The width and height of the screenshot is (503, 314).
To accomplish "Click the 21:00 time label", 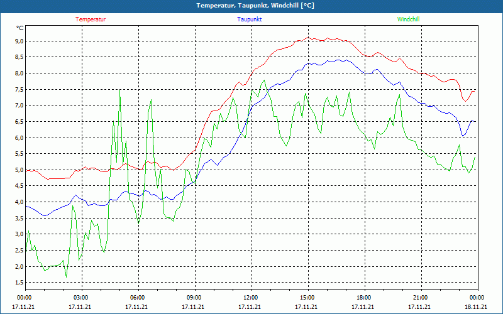I will pos(421,298).
